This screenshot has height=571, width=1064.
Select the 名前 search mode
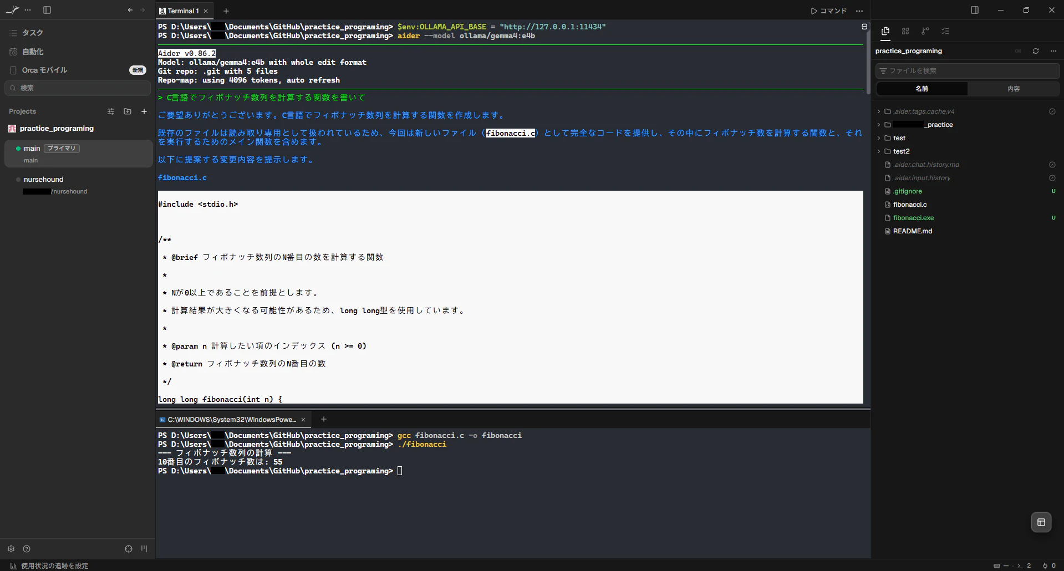(x=922, y=89)
